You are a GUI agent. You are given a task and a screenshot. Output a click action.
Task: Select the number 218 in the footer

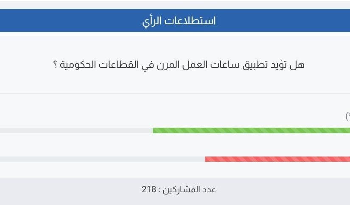click(149, 189)
